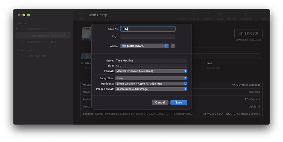This screenshot has width=283, height=142.
Task: Open the Info toolbar icon
Action: 264,14
